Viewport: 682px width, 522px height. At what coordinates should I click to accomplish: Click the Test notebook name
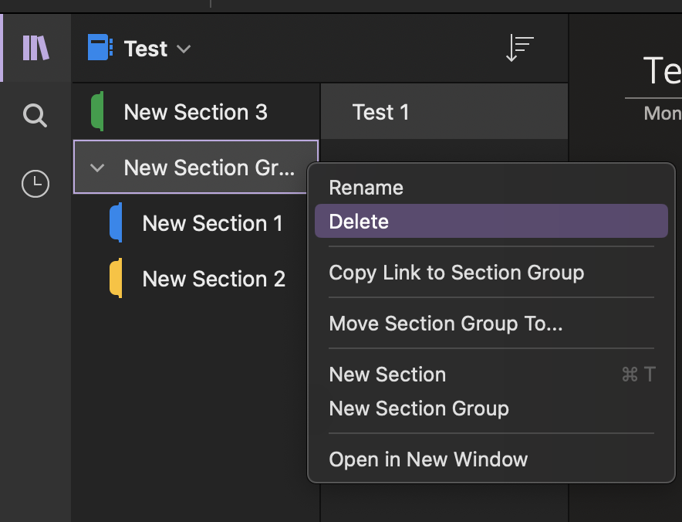pos(145,49)
